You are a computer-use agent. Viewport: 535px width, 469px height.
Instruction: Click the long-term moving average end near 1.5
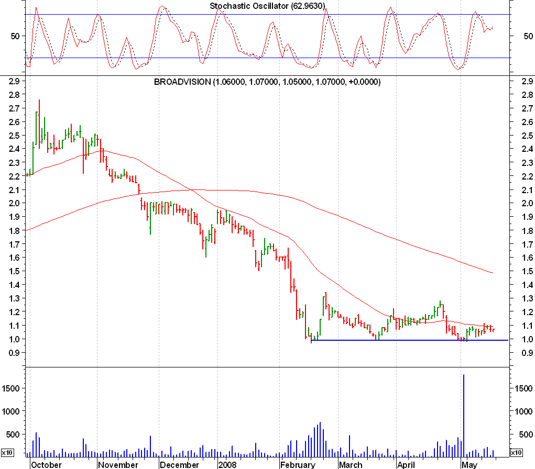[x=490, y=272]
